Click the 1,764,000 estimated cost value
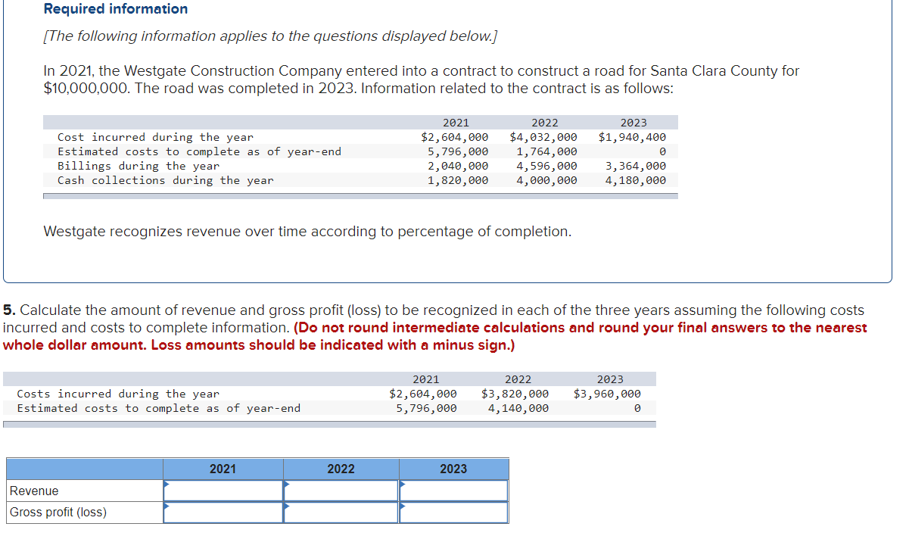 click(546, 151)
